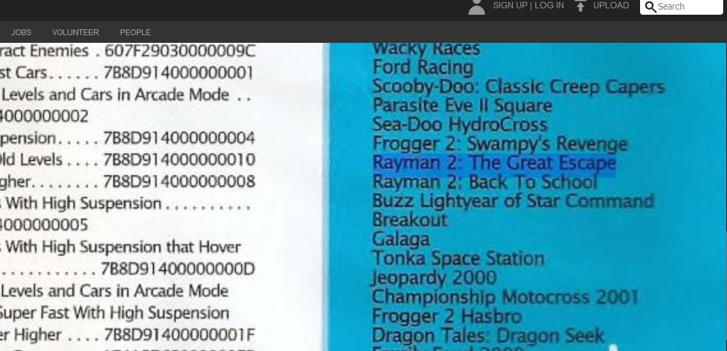Click the search magnifier icon
Viewport: 727px width, 351px height.
tap(651, 7)
